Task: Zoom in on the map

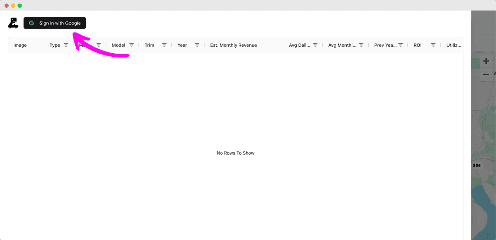Action: pos(486,61)
